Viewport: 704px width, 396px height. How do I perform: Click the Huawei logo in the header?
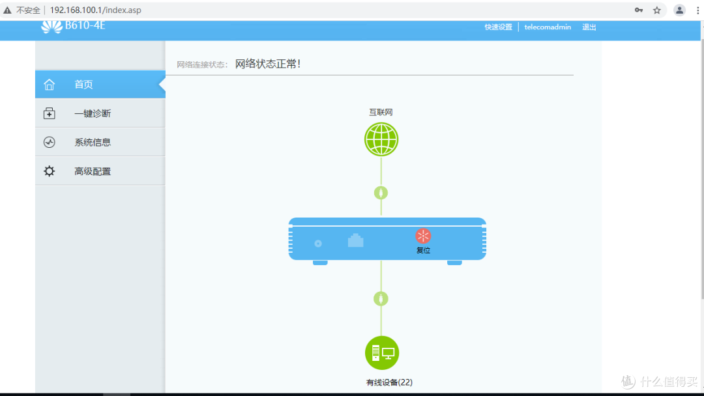(x=51, y=27)
